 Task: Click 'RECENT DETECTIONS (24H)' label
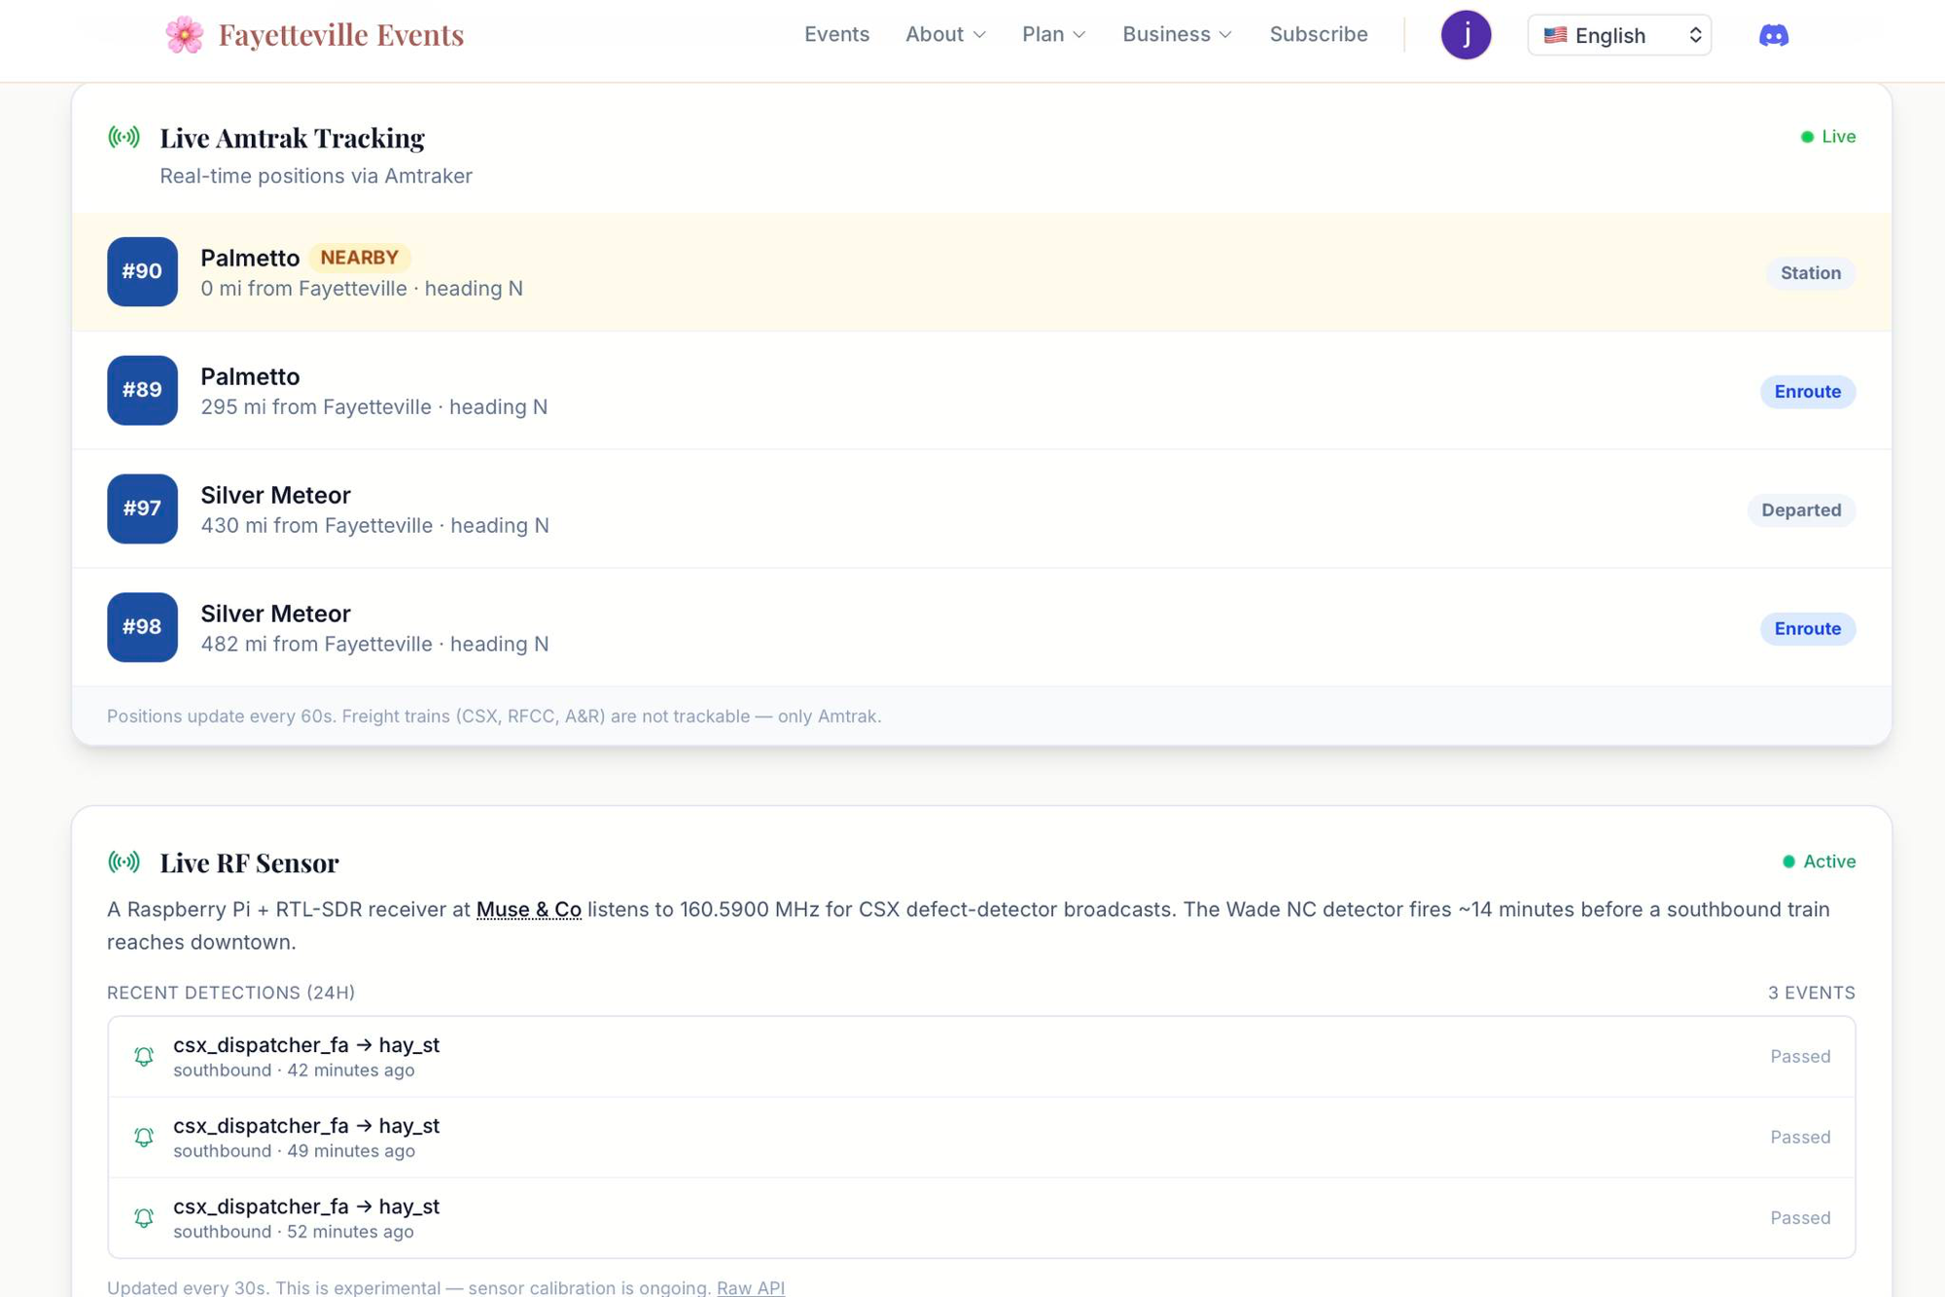point(231,993)
